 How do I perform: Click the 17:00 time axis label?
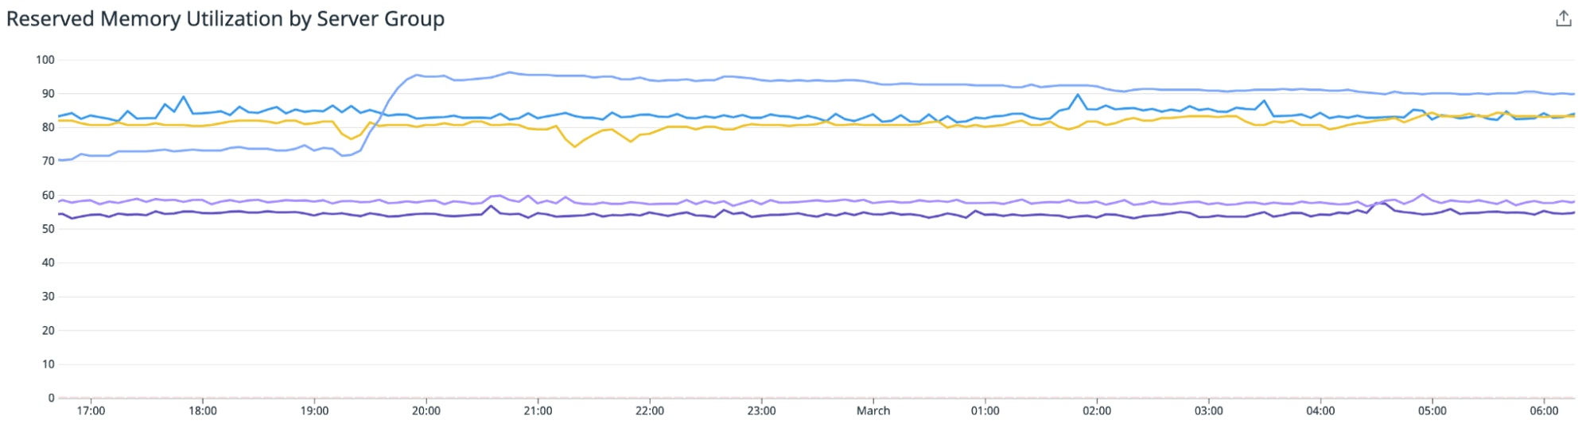pyautogui.click(x=91, y=410)
